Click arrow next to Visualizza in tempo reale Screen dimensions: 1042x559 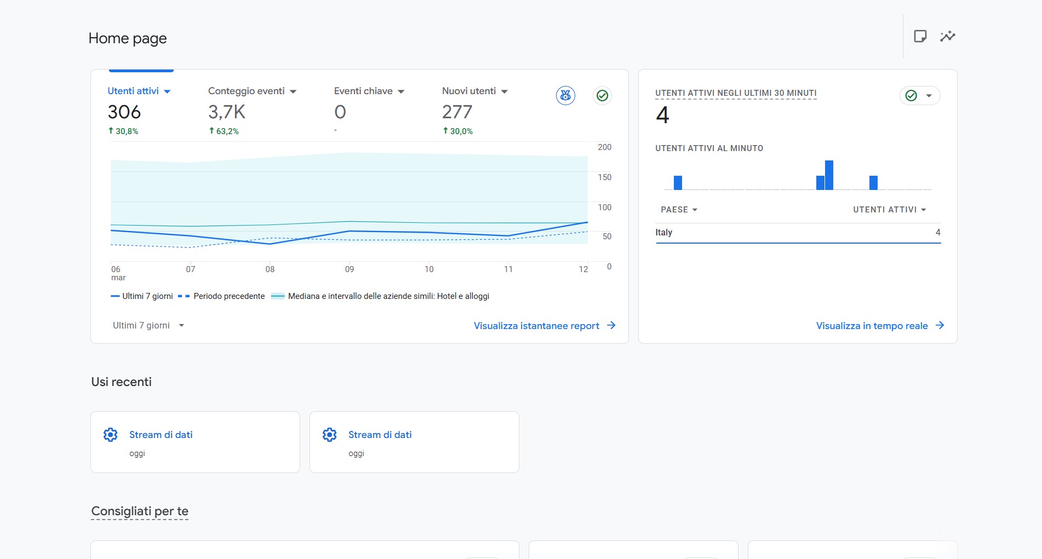coord(940,325)
